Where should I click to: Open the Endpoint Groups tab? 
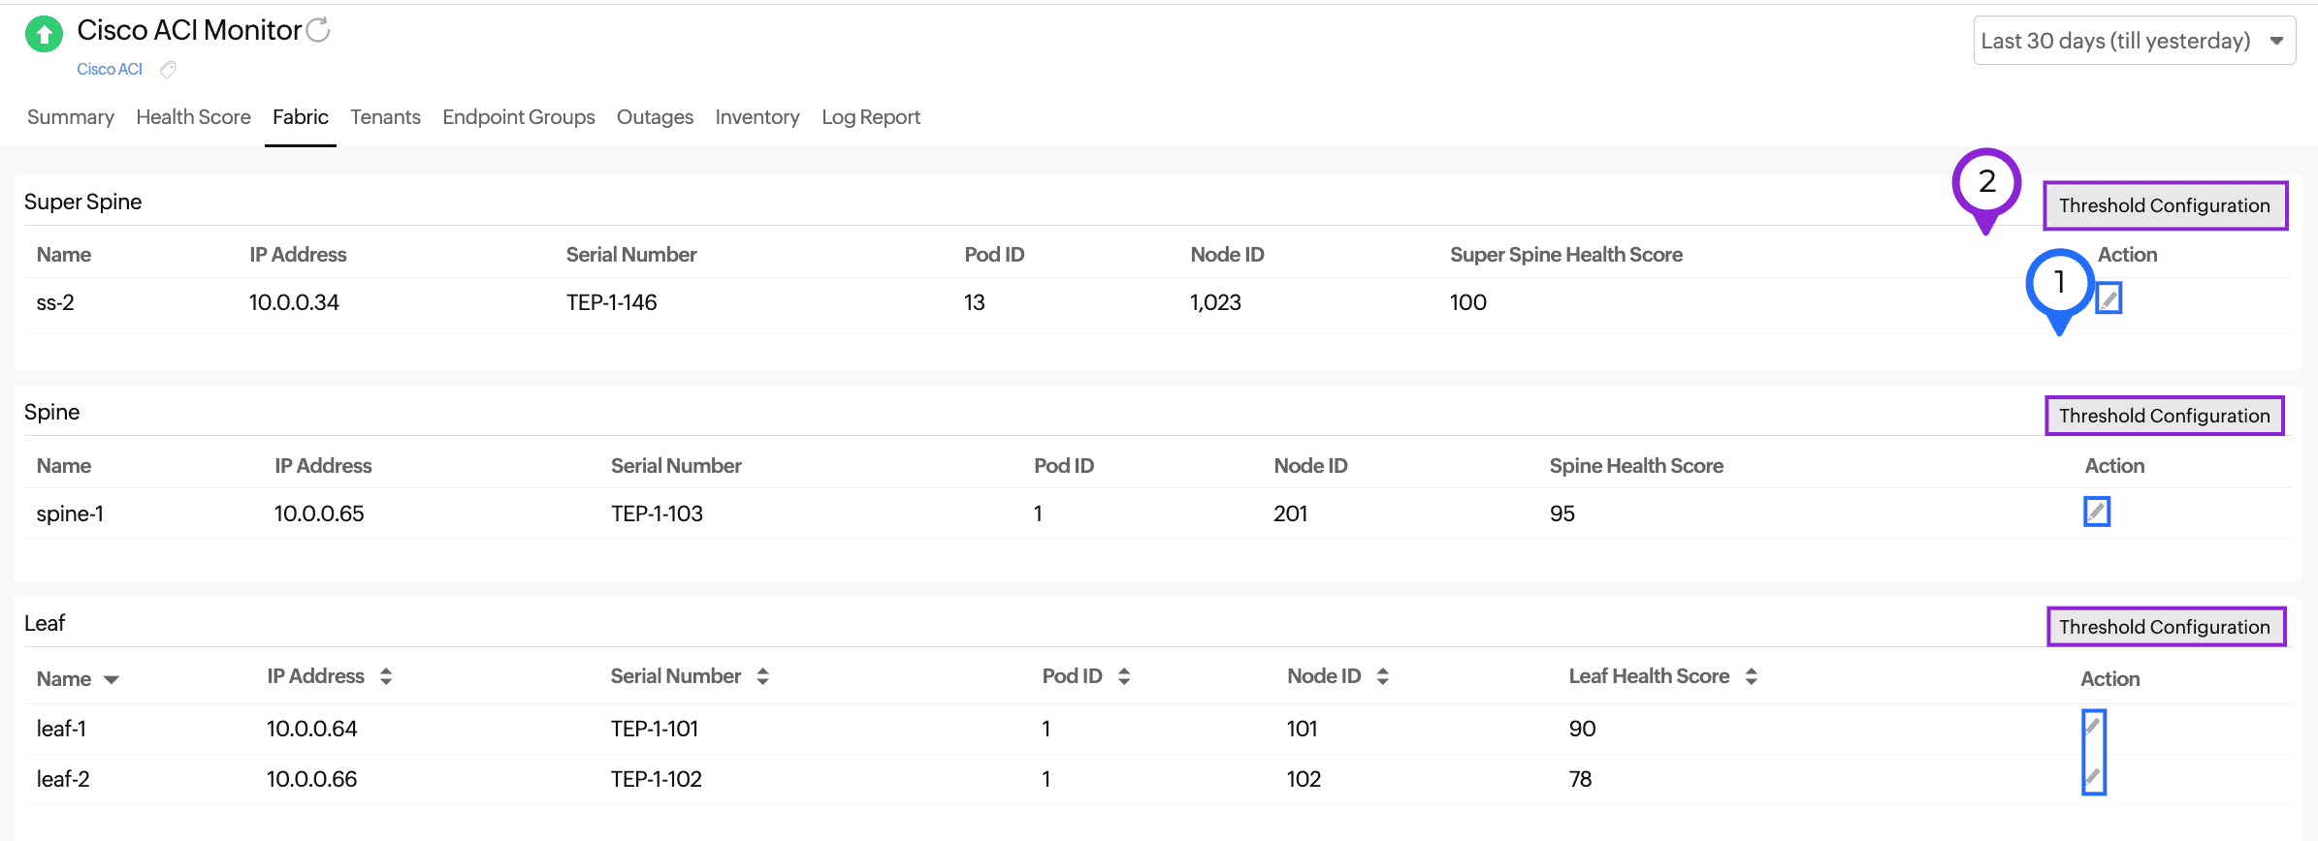tap(519, 117)
